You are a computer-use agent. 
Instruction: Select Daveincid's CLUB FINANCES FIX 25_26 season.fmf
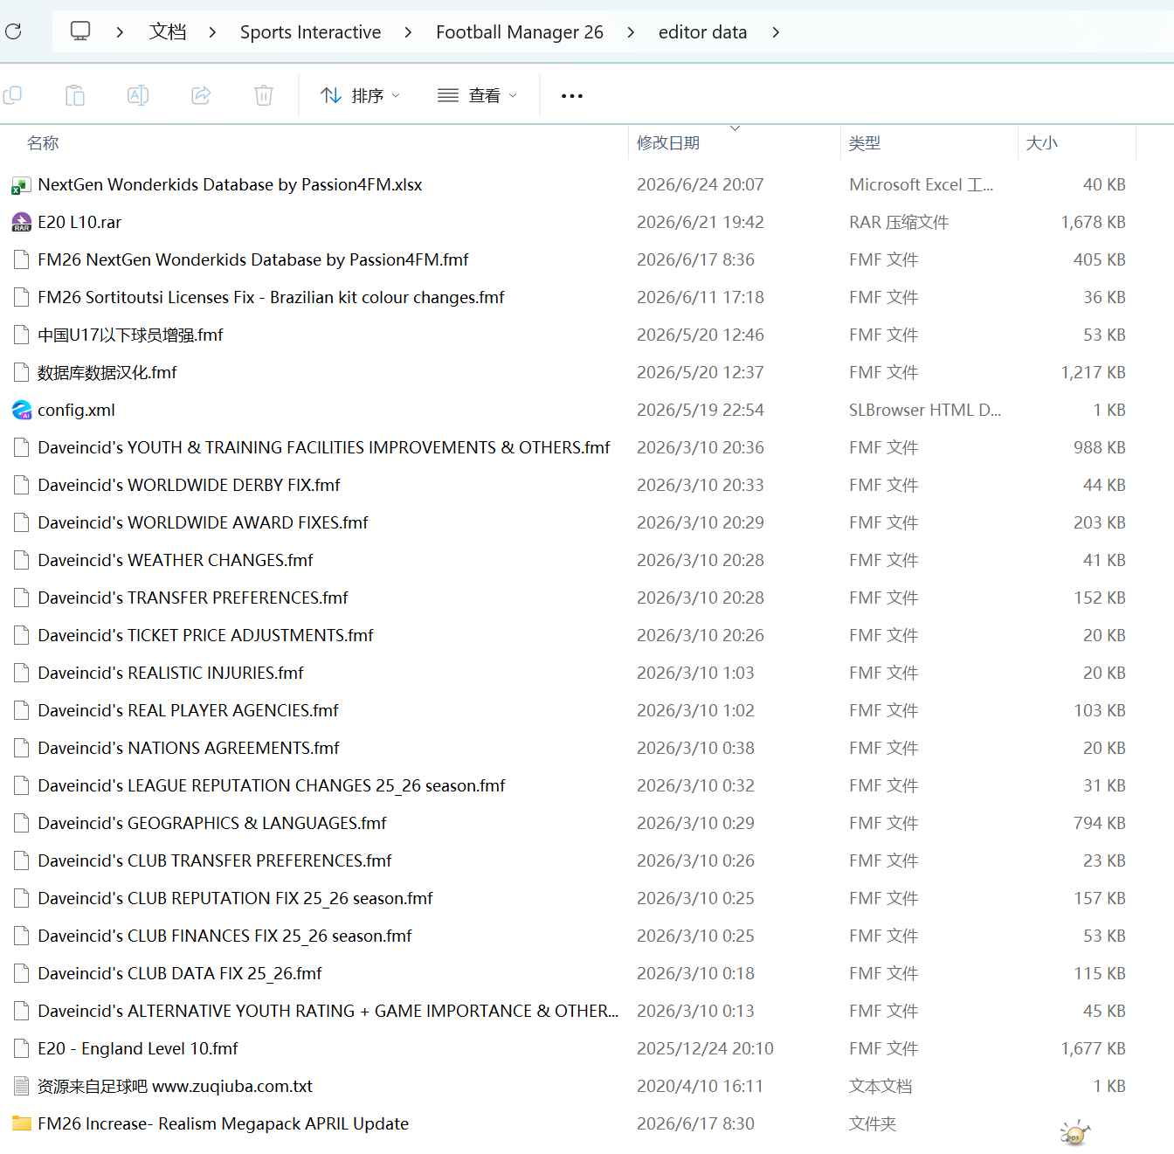point(224,936)
